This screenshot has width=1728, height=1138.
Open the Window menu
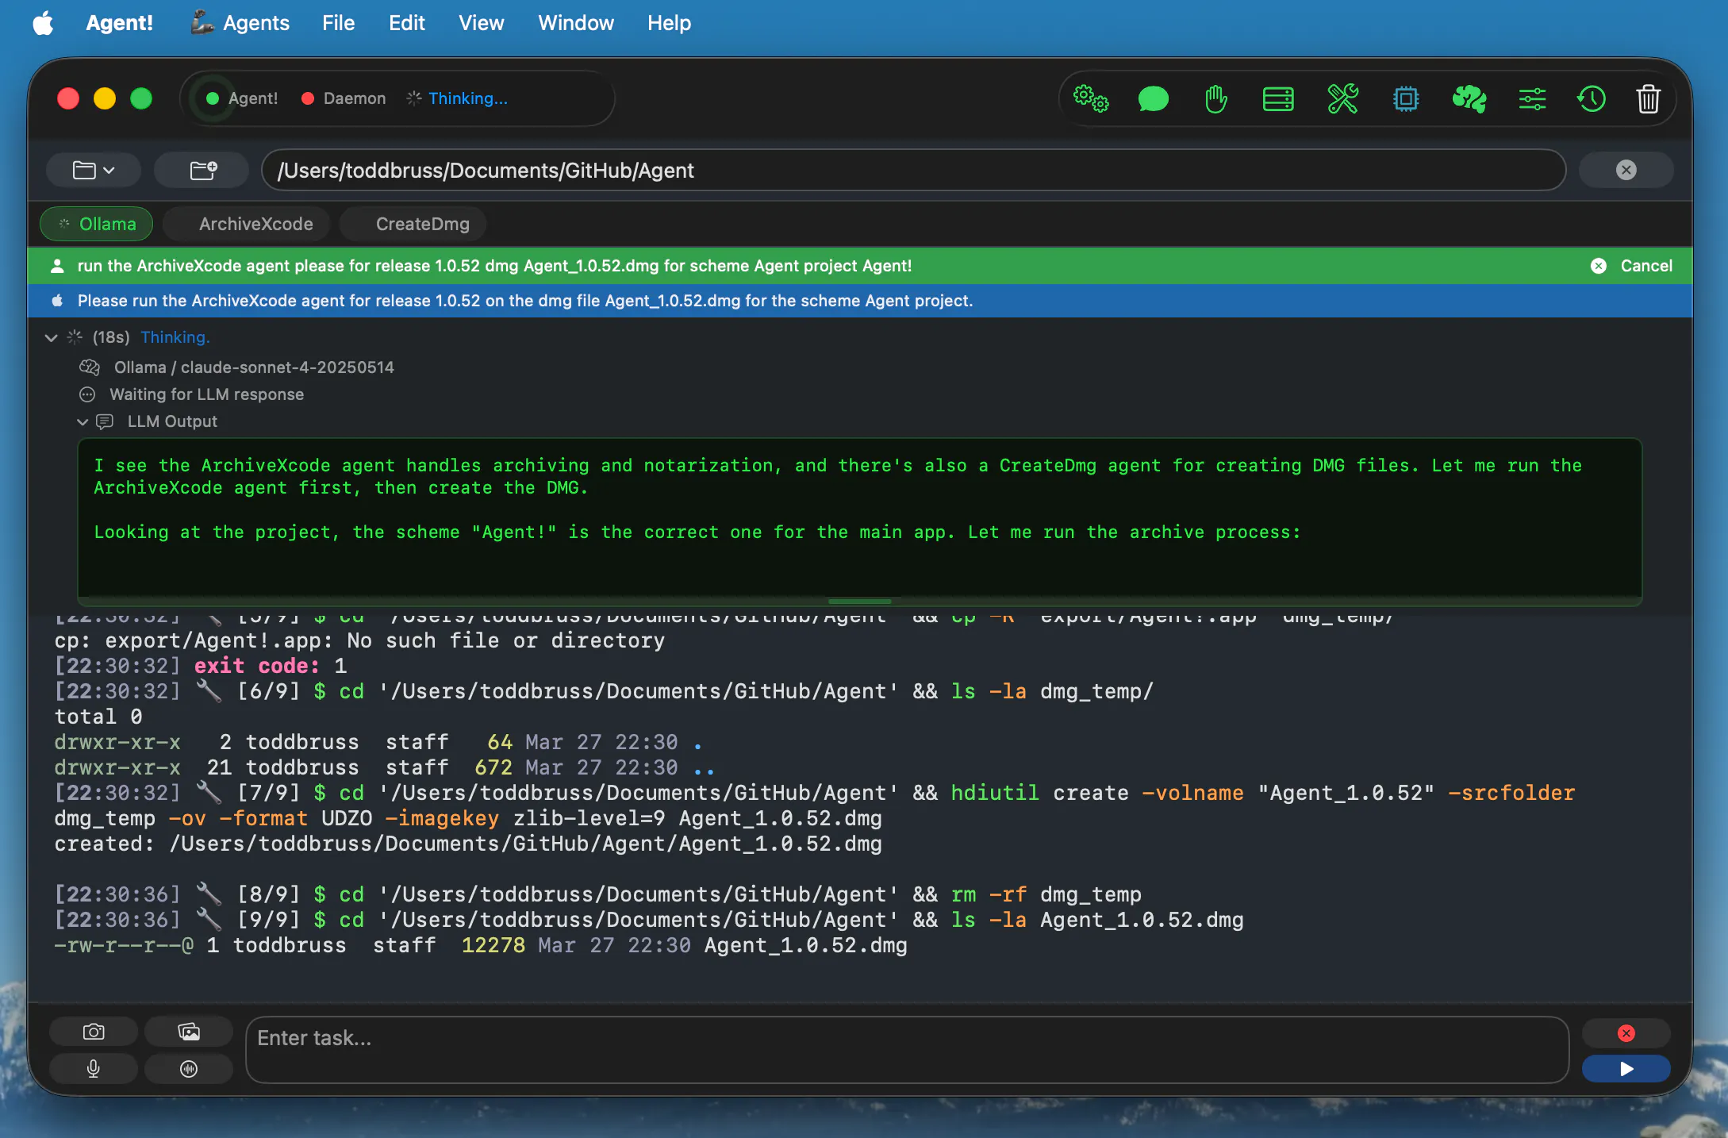[x=576, y=23]
